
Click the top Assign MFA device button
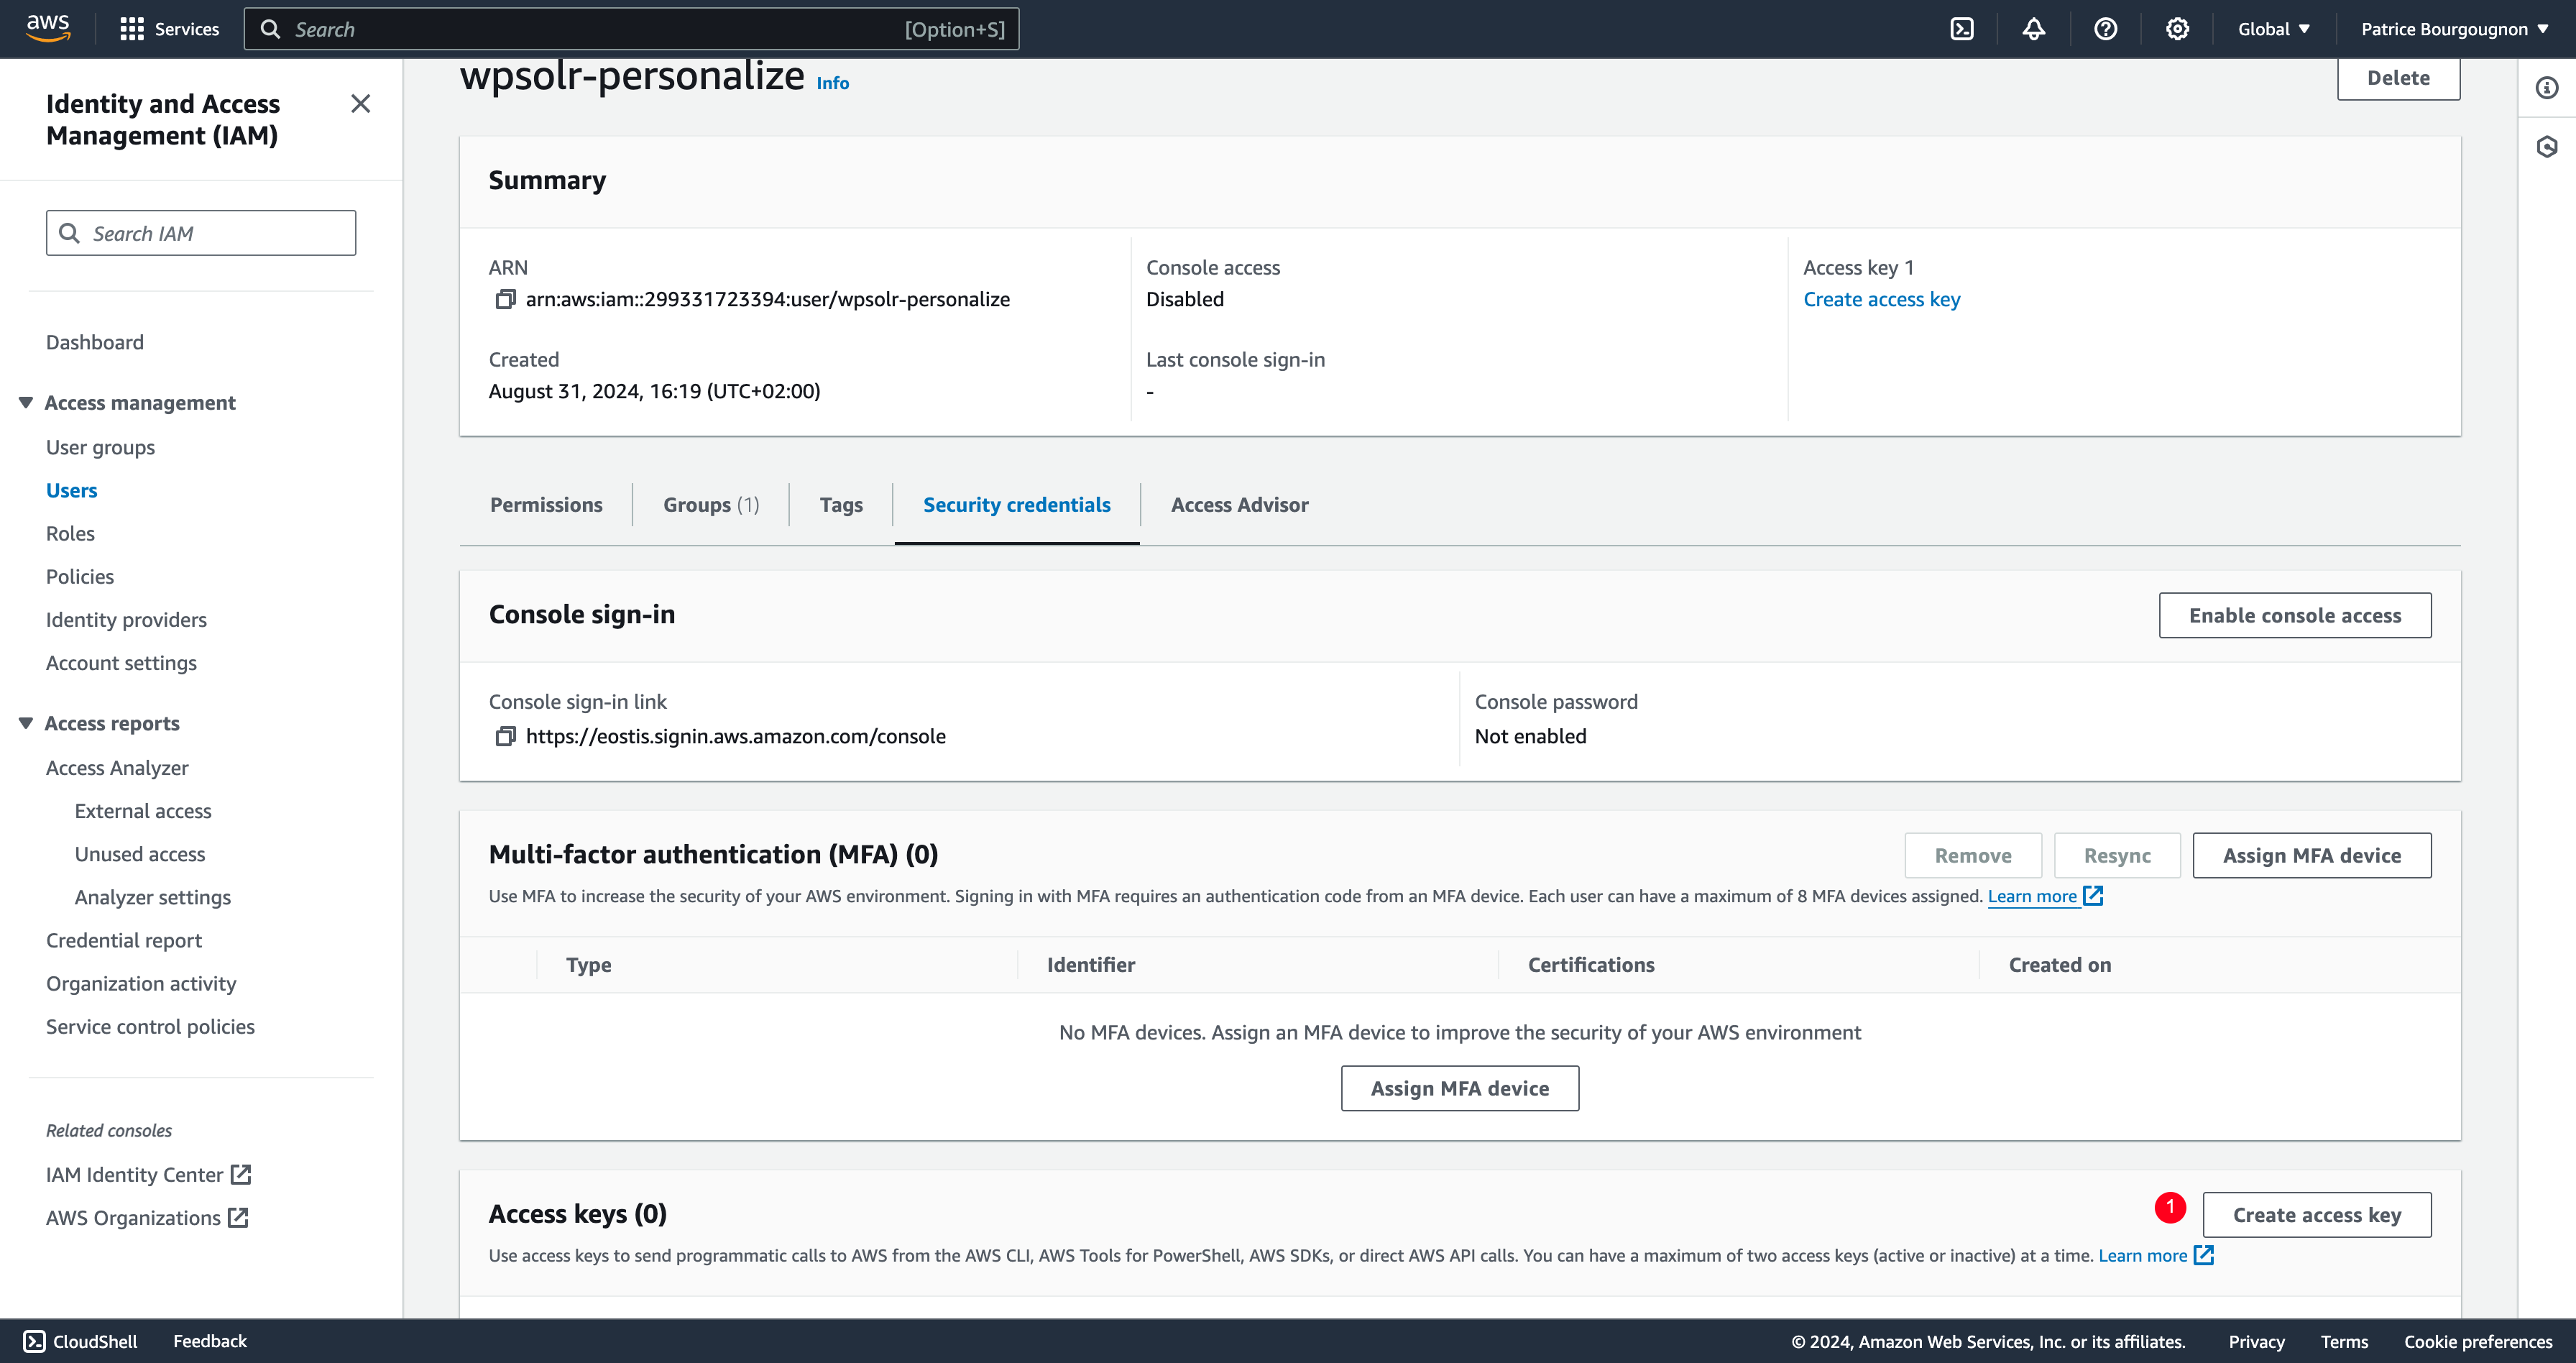2312,855
